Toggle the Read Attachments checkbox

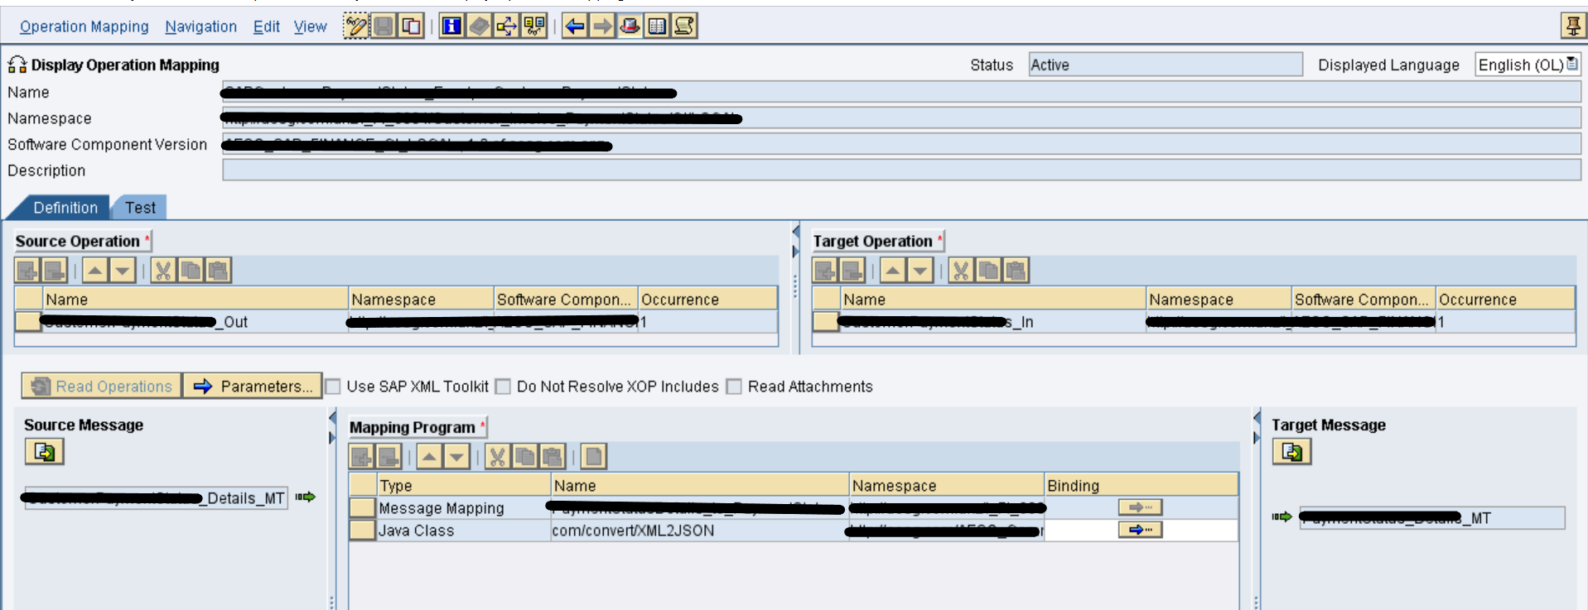(x=734, y=387)
